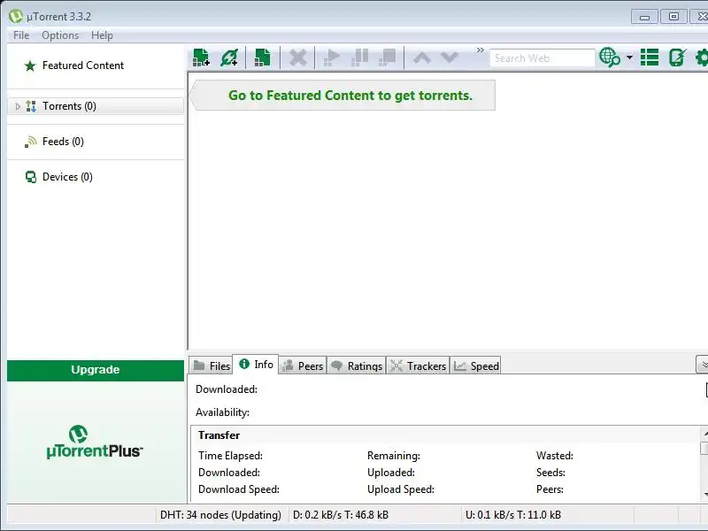
Task: Click the Seeds label
Action: (x=550, y=473)
